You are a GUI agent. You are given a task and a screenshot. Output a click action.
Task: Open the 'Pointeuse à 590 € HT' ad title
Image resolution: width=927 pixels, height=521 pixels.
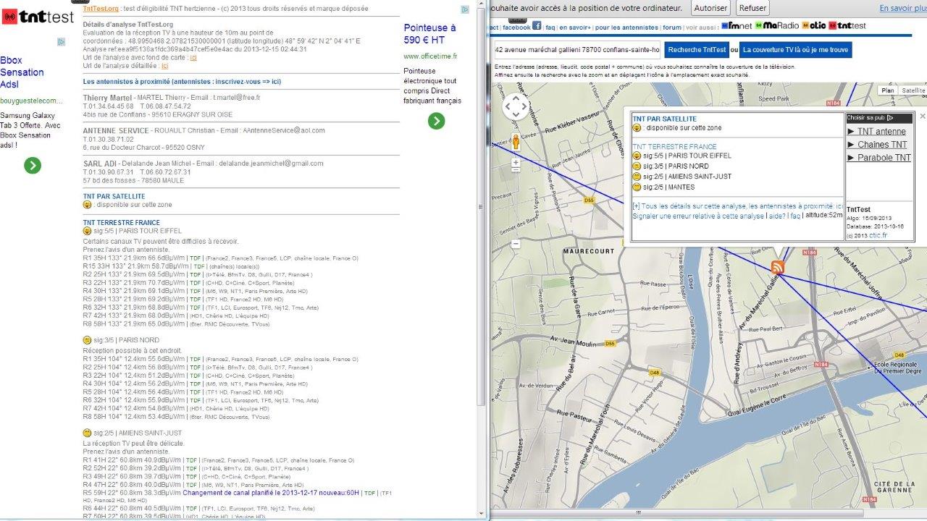[430, 34]
